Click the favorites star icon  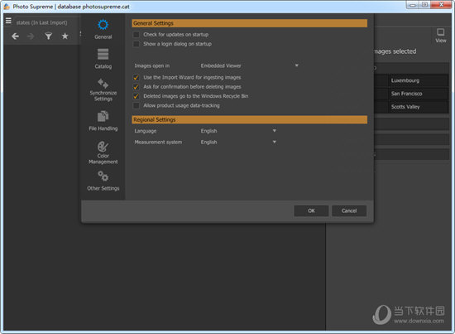[65, 36]
